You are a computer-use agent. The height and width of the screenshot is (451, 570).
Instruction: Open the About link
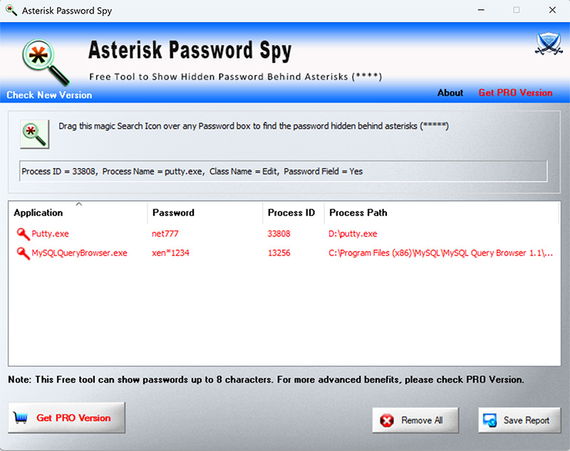450,93
